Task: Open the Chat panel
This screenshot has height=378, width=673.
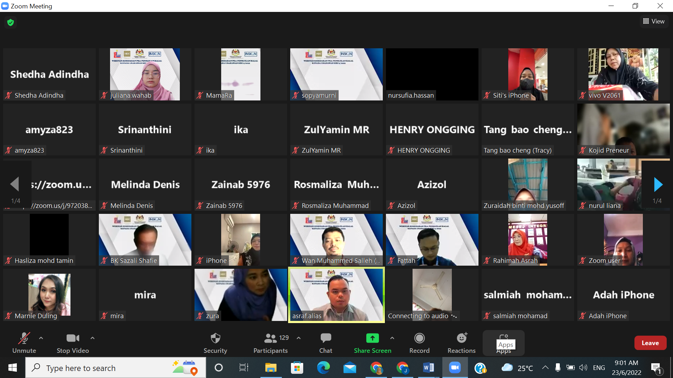Action: (325, 338)
